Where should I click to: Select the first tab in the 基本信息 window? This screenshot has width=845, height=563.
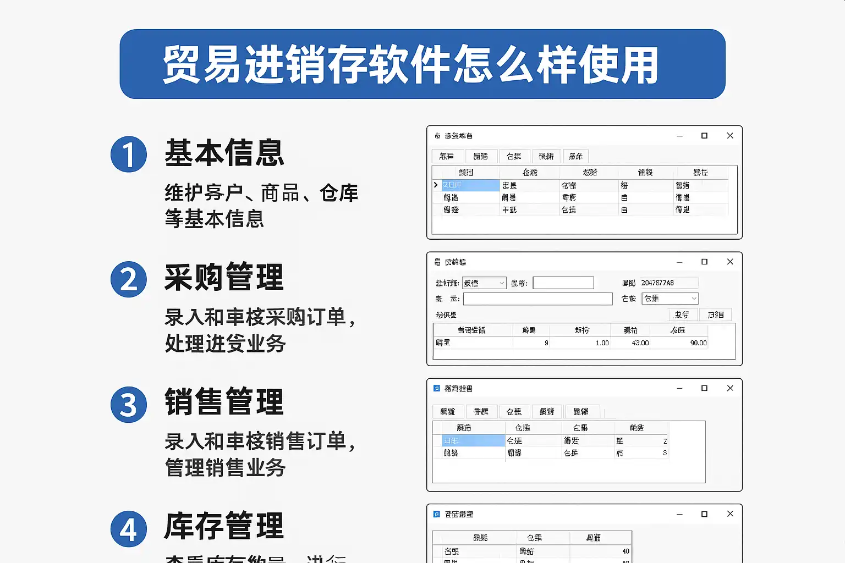447,156
